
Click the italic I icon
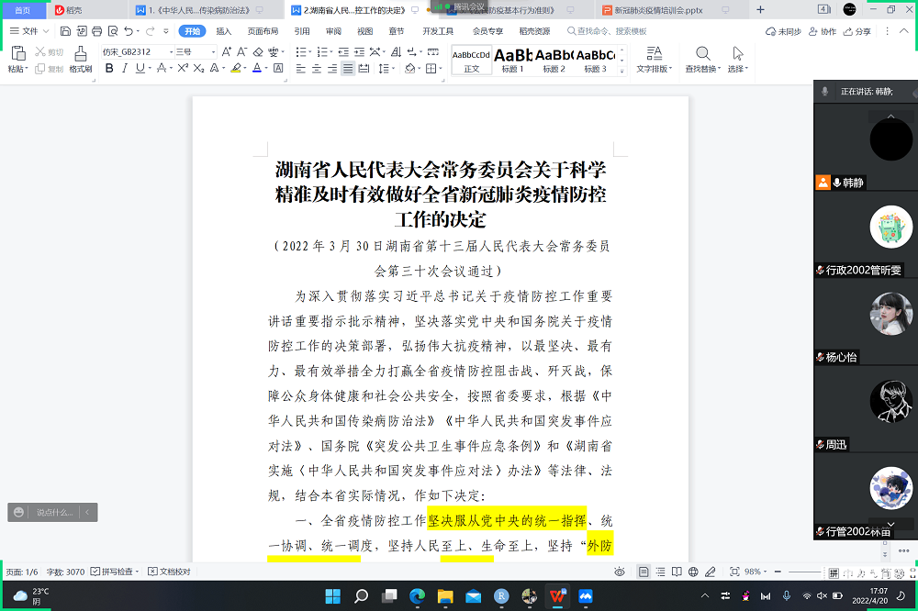[126, 69]
